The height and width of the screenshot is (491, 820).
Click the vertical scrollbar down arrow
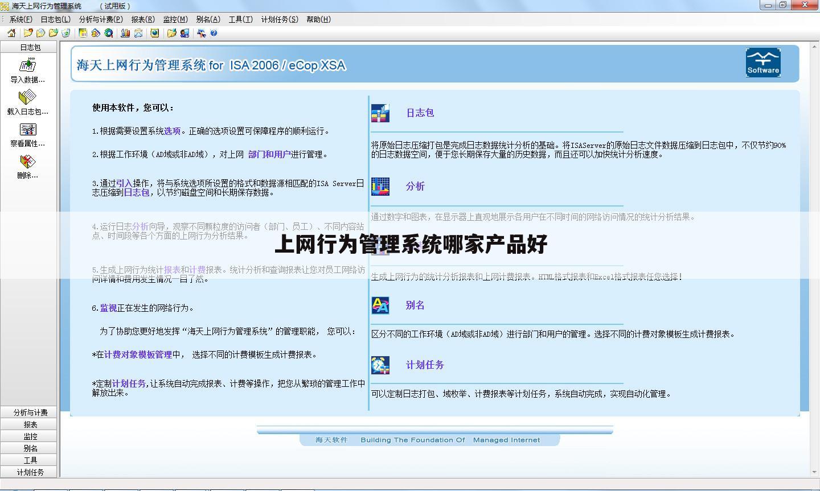click(x=815, y=472)
